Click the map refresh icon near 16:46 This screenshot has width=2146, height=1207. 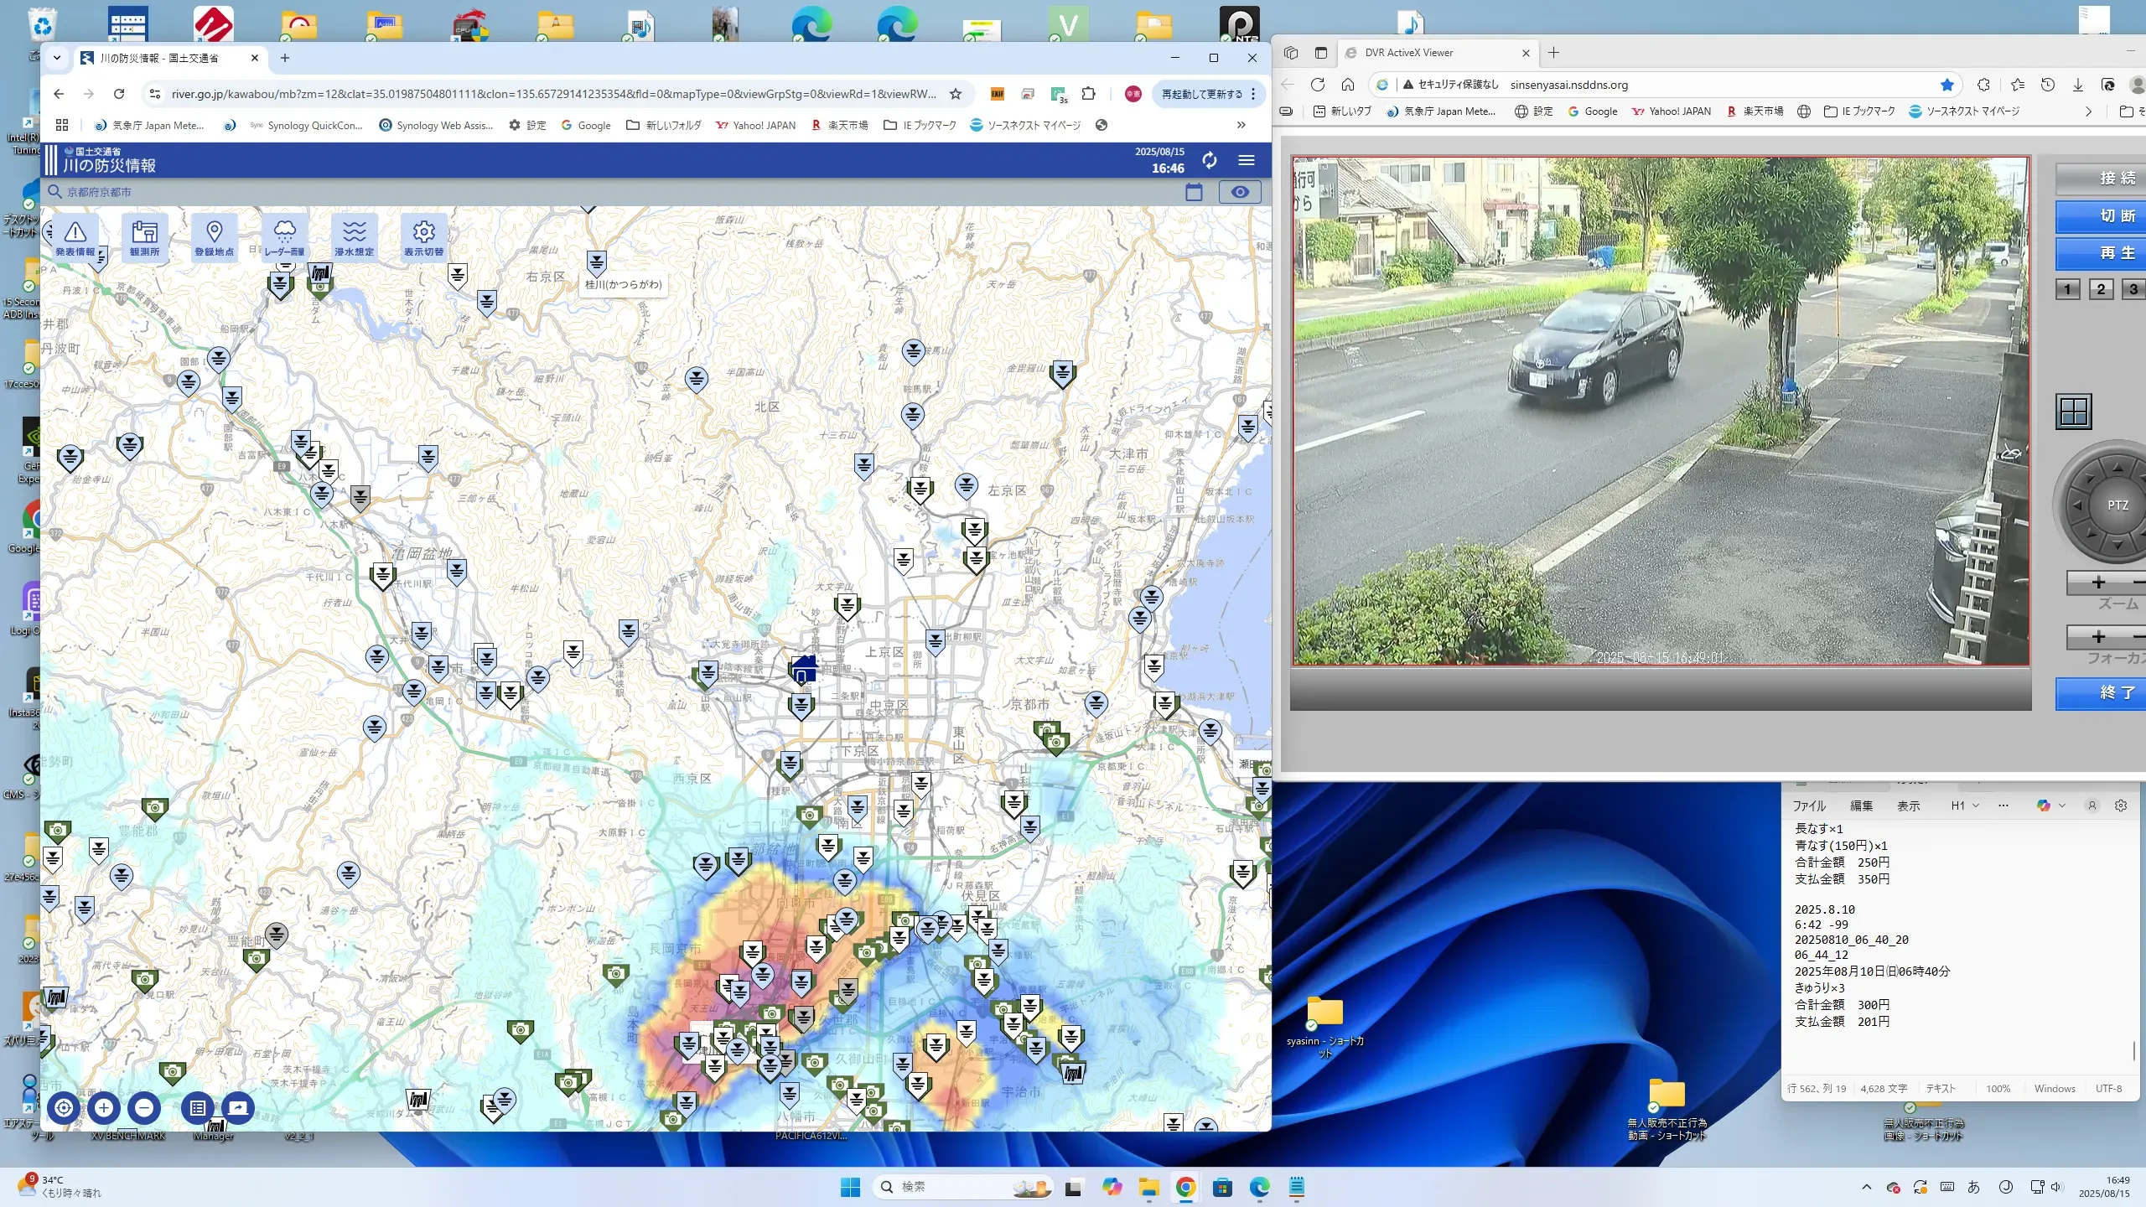click(x=1209, y=160)
